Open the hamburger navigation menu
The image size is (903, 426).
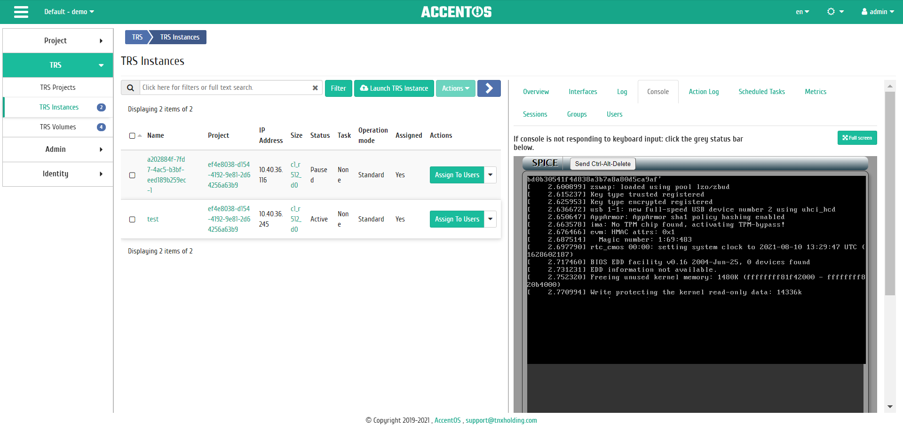pos(21,12)
